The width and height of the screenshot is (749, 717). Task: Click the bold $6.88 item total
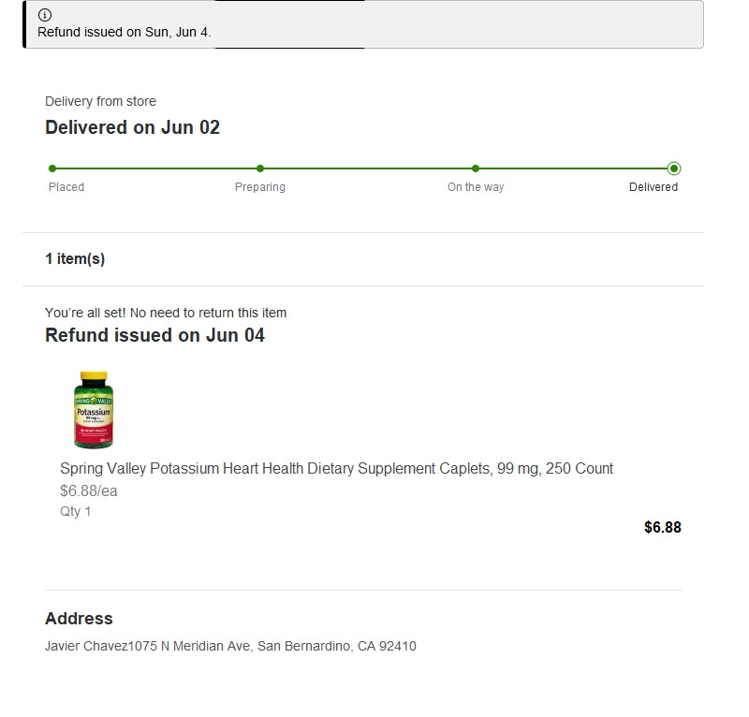click(663, 527)
